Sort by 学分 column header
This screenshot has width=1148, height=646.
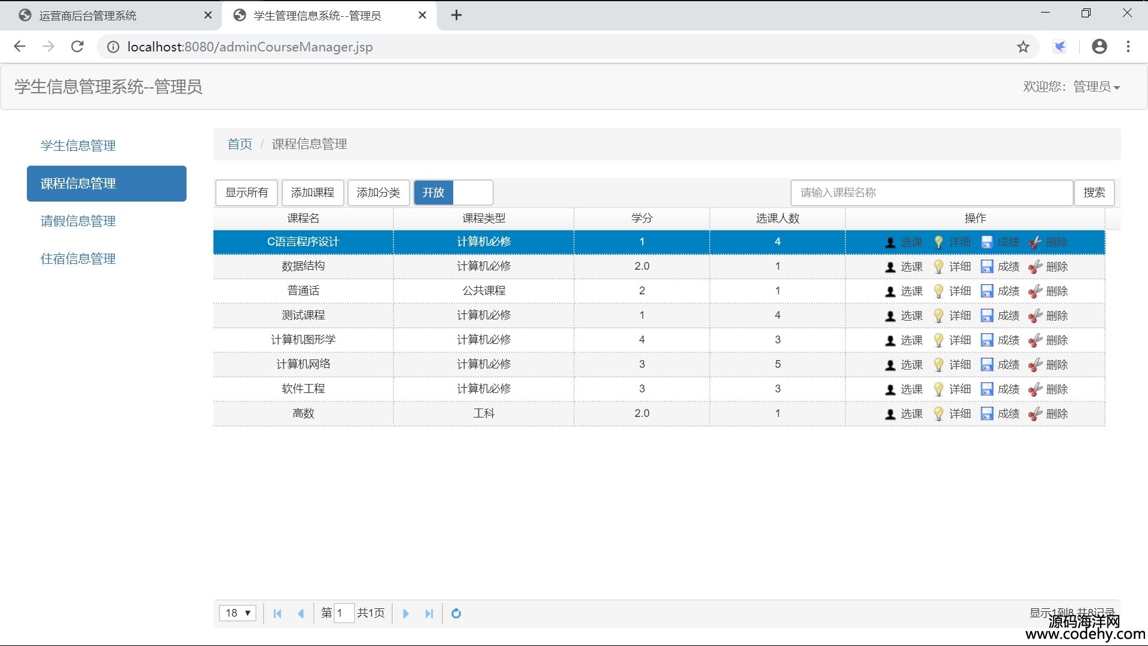pos(642,218)
